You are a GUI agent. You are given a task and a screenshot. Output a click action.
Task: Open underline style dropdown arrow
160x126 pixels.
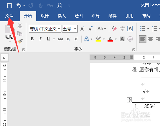coord(54,39)
